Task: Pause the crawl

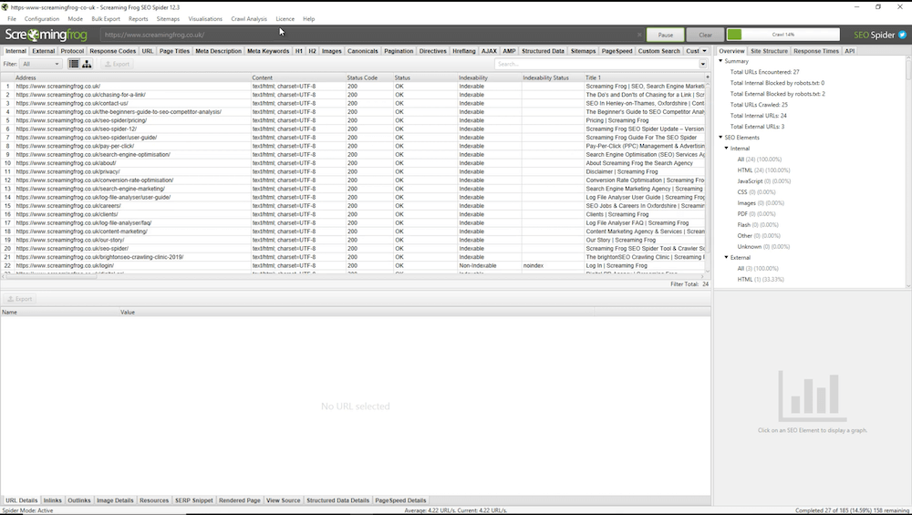Action: (666, 35)
